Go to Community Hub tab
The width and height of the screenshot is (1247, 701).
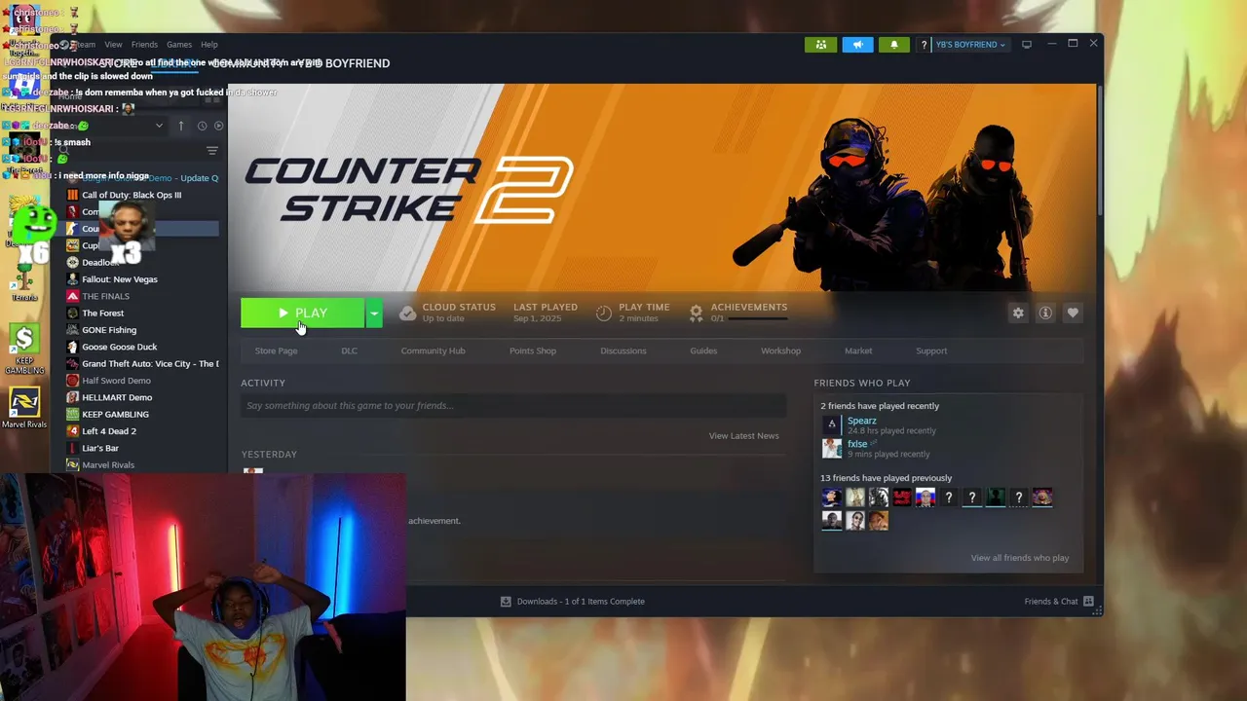click(433, 350)
